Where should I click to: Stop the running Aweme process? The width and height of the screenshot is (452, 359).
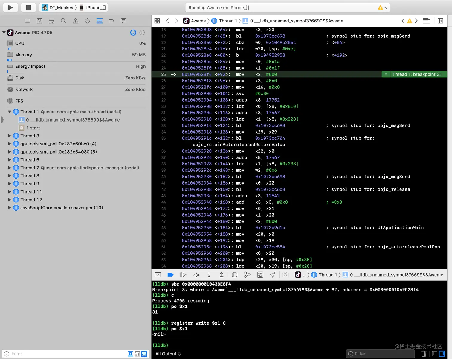click(29, 7)
